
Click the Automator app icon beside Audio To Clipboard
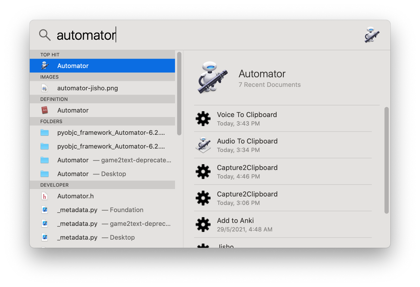[203, 145]
